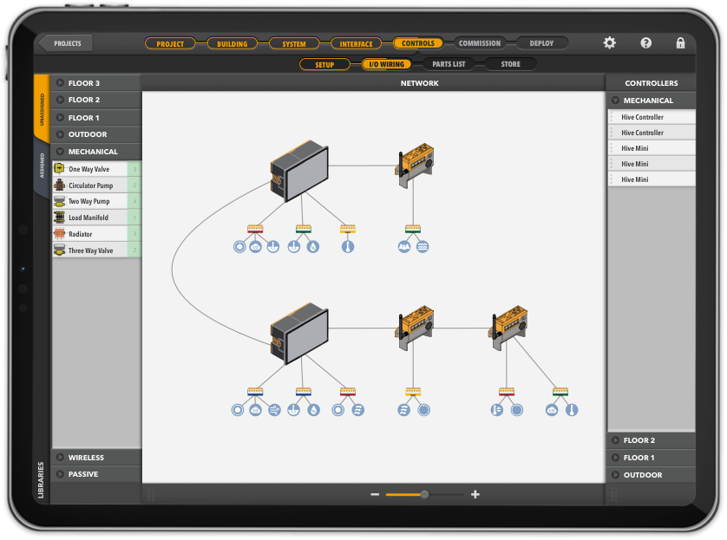Collapse the MECHANICAL header in the Controllers panel

pyautogui.click(x=651, y=100)
